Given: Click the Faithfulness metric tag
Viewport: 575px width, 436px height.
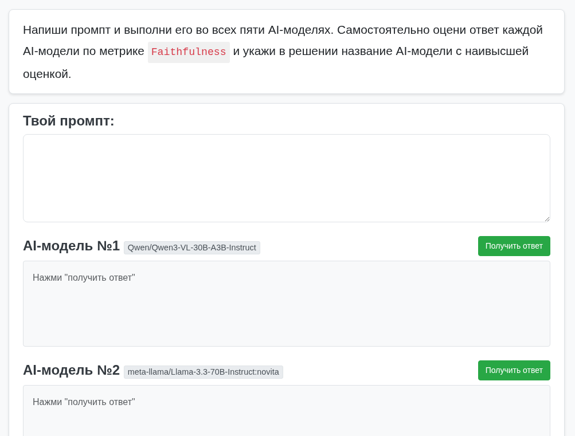Looking at the screenshot, I should (189, 52).
